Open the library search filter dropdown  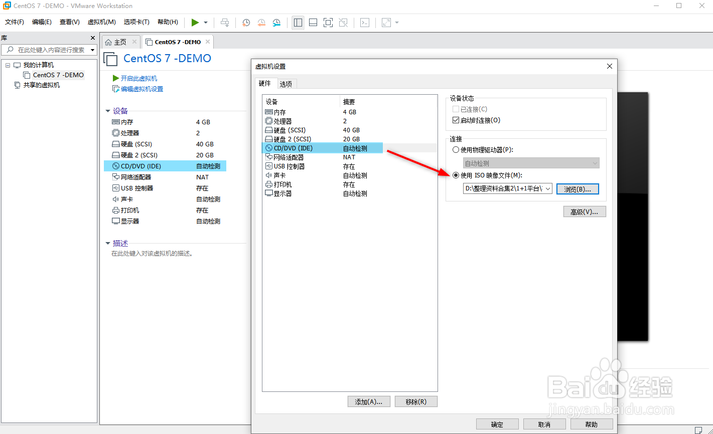(92, 50)
